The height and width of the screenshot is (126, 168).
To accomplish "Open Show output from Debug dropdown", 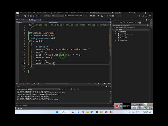I will 44,89.
